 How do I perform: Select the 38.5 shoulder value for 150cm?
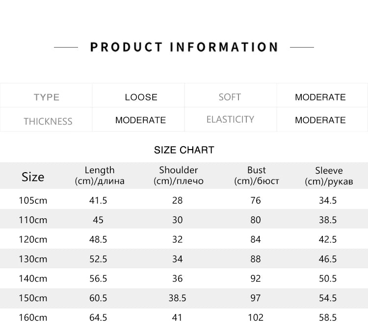pyautogui.click(x=177, y=298)
